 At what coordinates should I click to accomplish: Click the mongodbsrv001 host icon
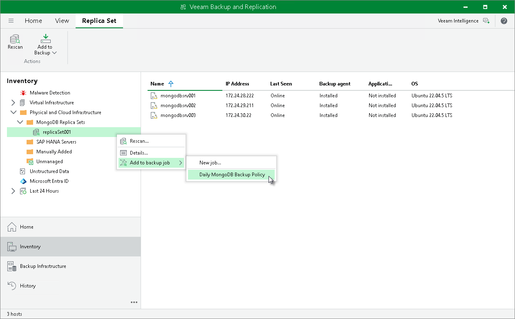[154, 96]
